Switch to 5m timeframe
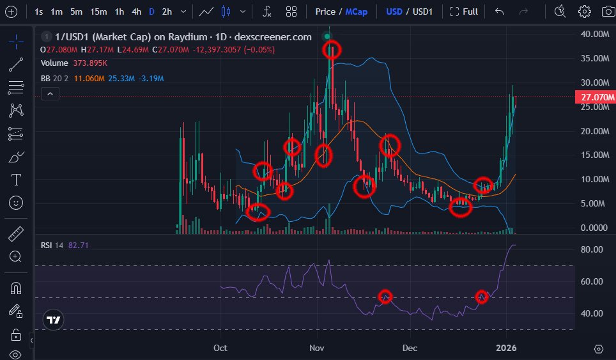Viewport: 616px width, 360px height. click(x=76, y=12)
